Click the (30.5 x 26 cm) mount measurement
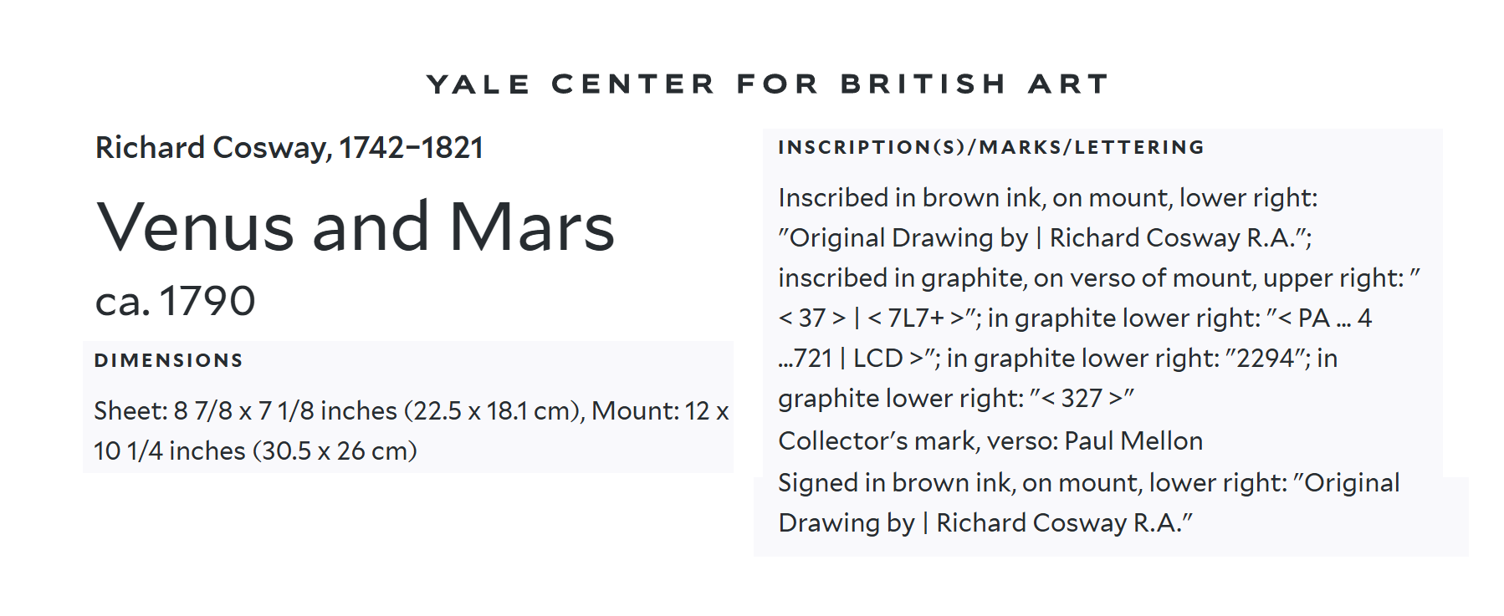Viewport: 1504px width, 616px height. click(x=336, y=451)
